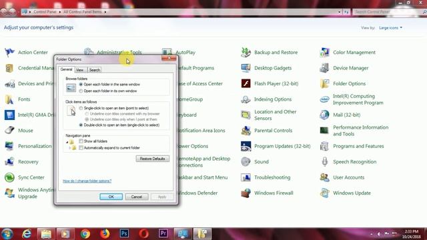Open the Folder Options control panel icon
Image resolution: width=427 pixels, height=240 pixels.
coord(324,83)
